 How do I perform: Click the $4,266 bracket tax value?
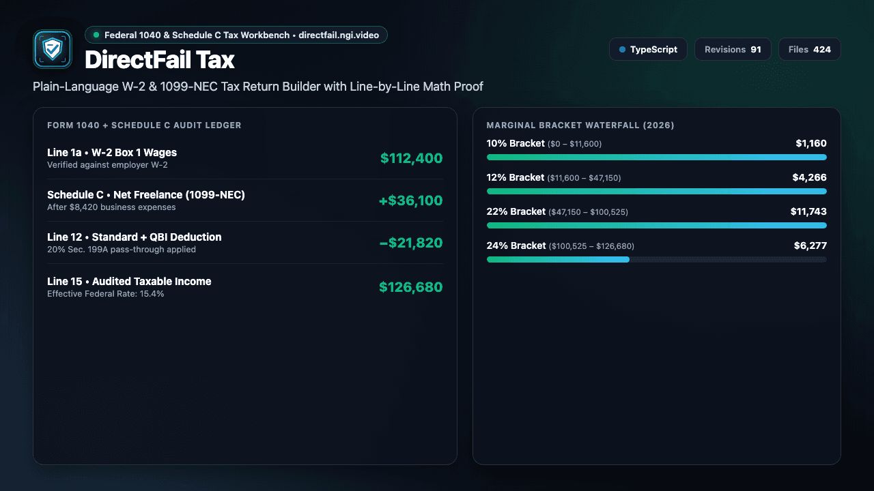point(810,177)
